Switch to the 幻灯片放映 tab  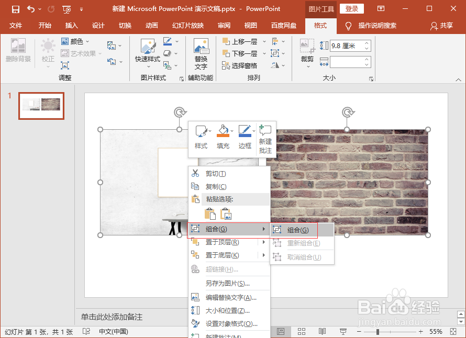tap(188, 26)
